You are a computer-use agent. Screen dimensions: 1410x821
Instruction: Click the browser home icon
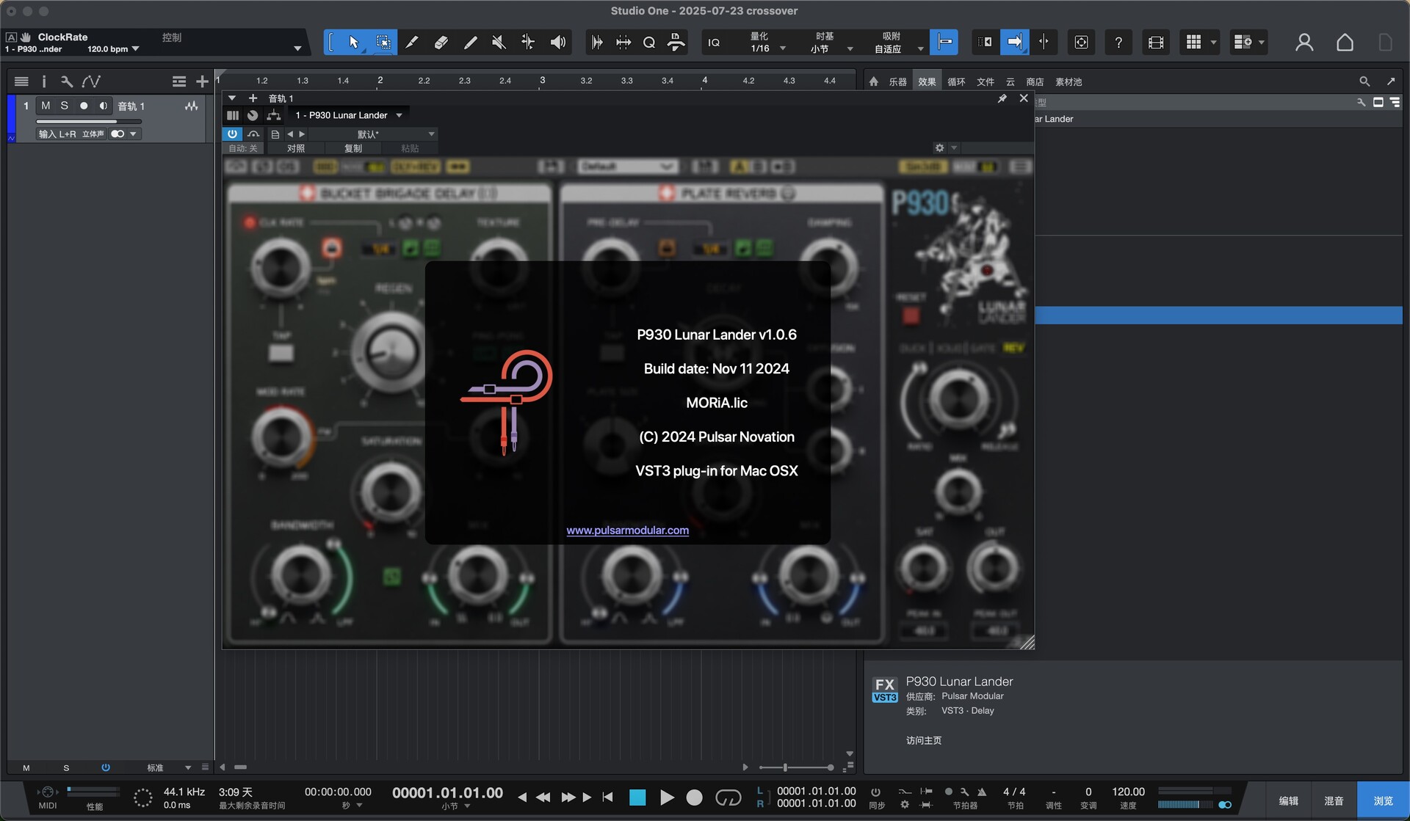pos(873,81)
